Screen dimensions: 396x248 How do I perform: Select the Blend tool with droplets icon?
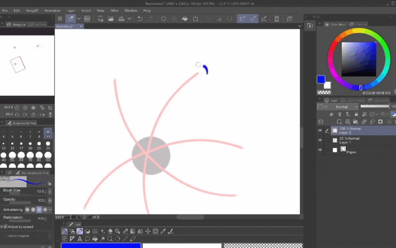[x=140, y=231]
